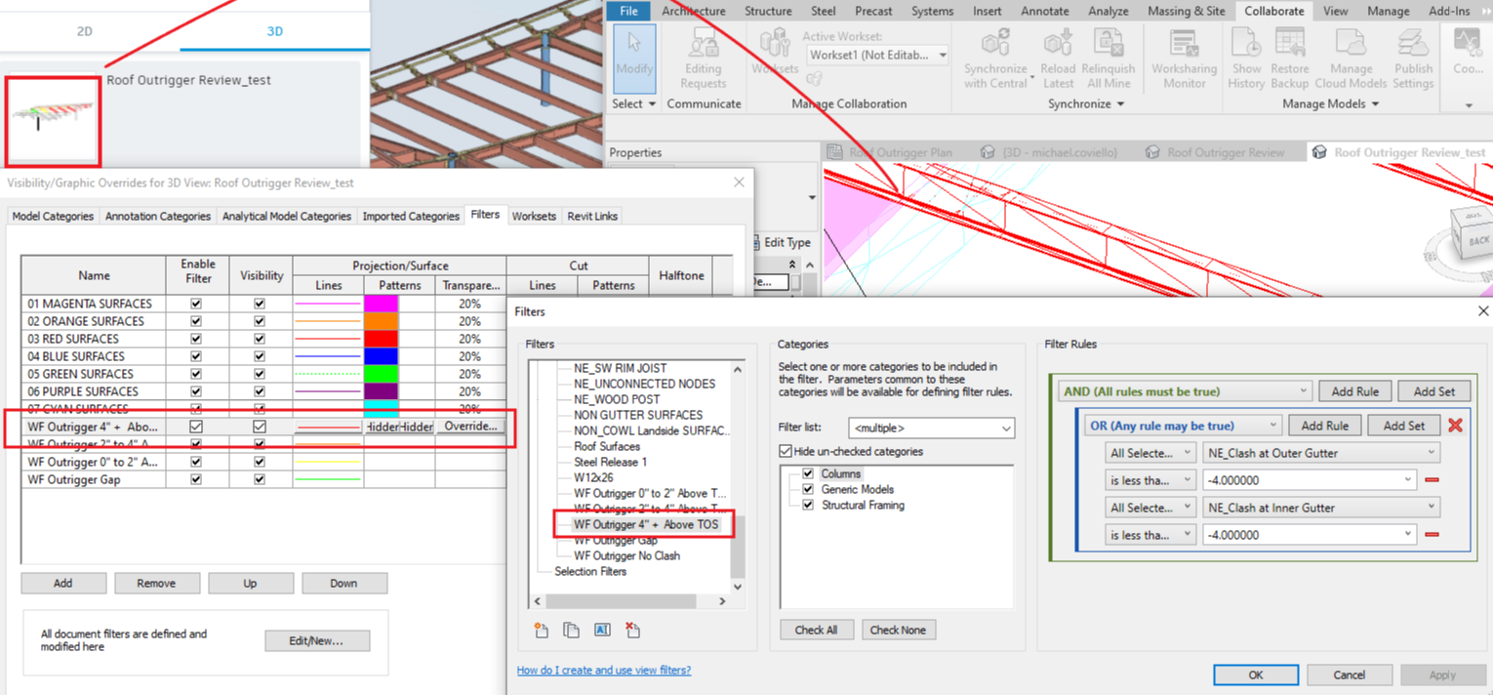Select WF Outrigger No Clash filter
Screen dimensions: 1493x695
[626, 555]
